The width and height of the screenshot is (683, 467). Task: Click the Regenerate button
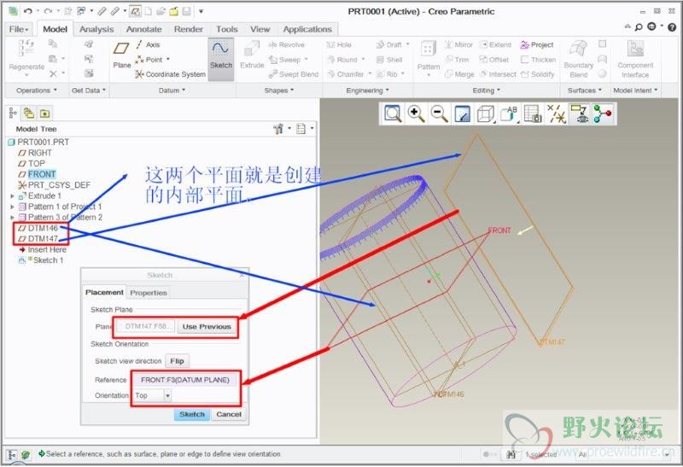[26, 56]
